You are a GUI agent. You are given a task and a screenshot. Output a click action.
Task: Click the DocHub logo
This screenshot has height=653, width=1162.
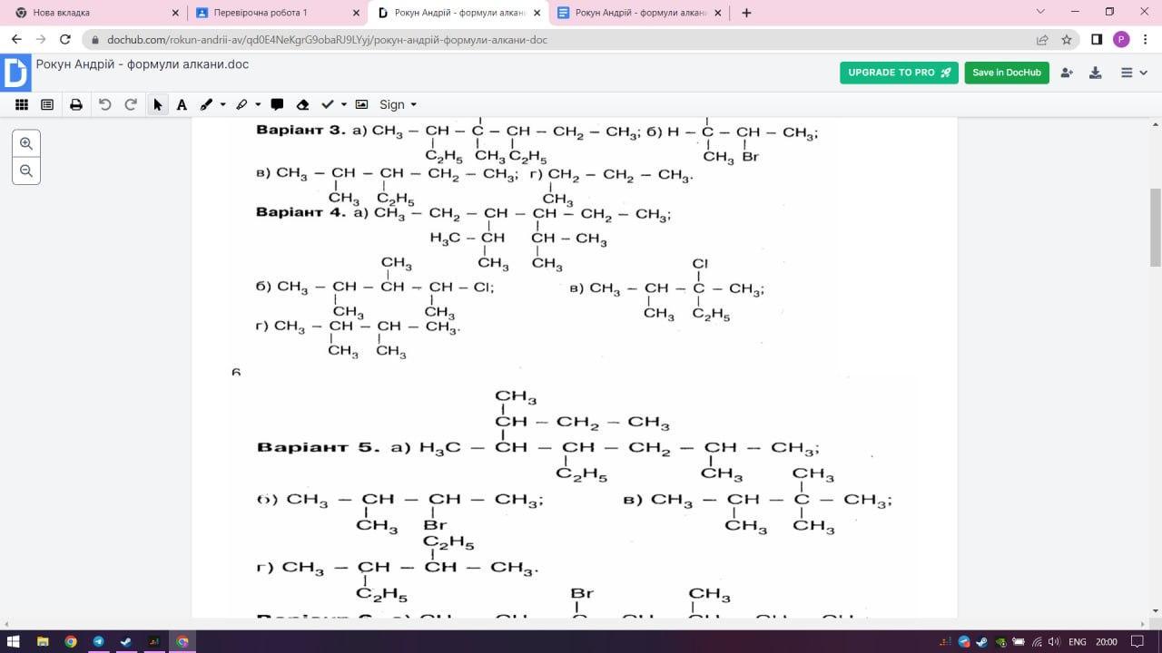coord(15,72)
